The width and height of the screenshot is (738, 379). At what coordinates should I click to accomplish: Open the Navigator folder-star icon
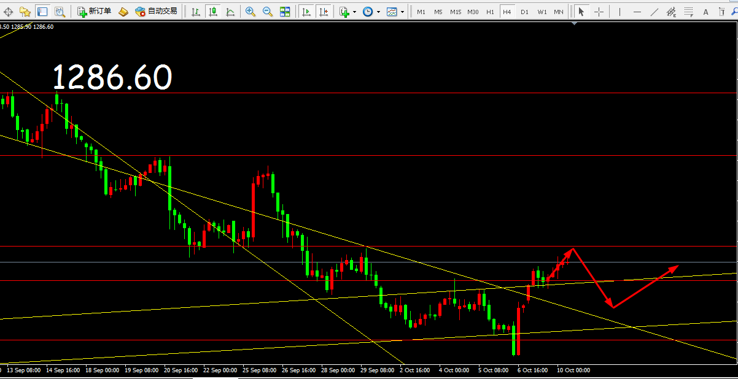click(x=25, y=11)
